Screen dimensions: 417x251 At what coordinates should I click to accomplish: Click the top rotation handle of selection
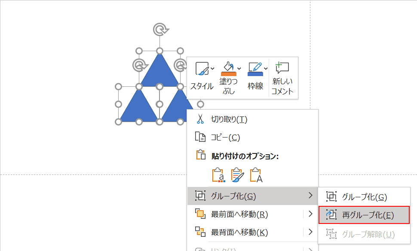pos(161,29)
